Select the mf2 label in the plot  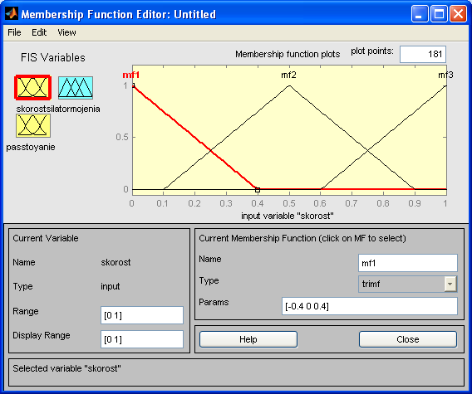pyautogui.click(x=288, y=75)
